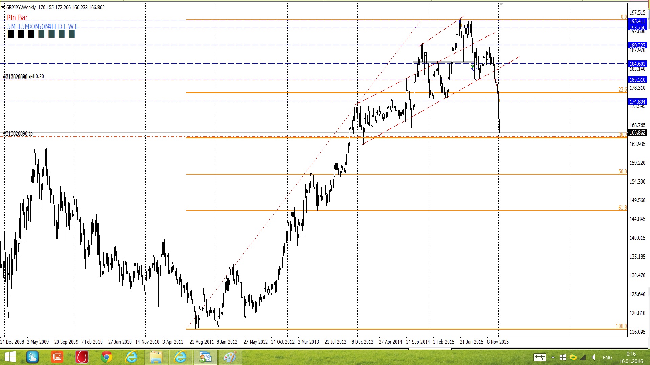Select the sell 0.20 order label
This screenshot has height=365, width=650.
click(x=36, y=76)
